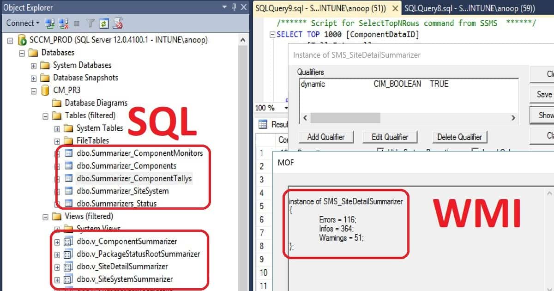Click the Views (filtered) folder icon
The image size is (554, 291).
[57, 216]
